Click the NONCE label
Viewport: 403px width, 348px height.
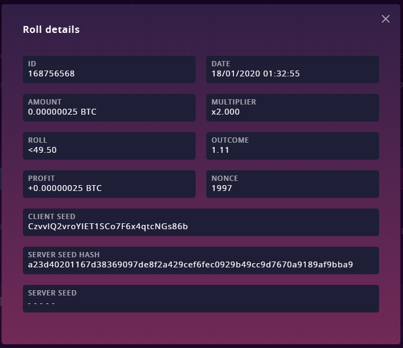pyautogui.click(x=225, y=178)
